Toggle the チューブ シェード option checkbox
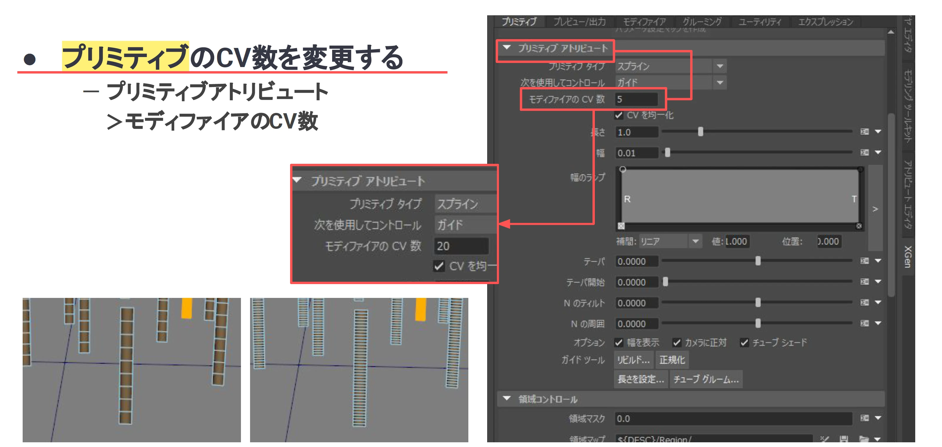Viewport: 942px width, 447px height. tap(744, 343)
